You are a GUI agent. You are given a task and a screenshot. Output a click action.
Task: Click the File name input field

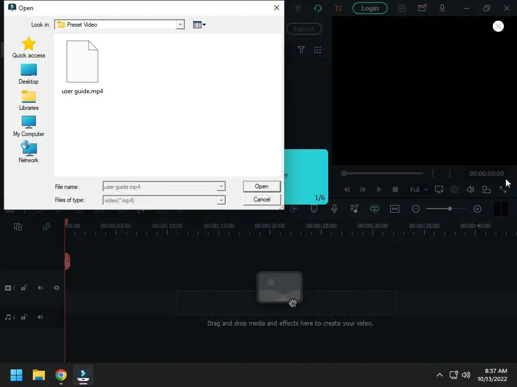coord(160,186)
